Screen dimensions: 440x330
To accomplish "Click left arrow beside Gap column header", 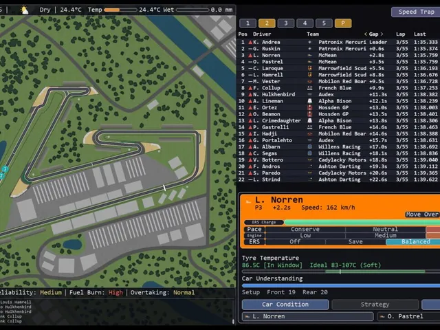I will (365, 34).
